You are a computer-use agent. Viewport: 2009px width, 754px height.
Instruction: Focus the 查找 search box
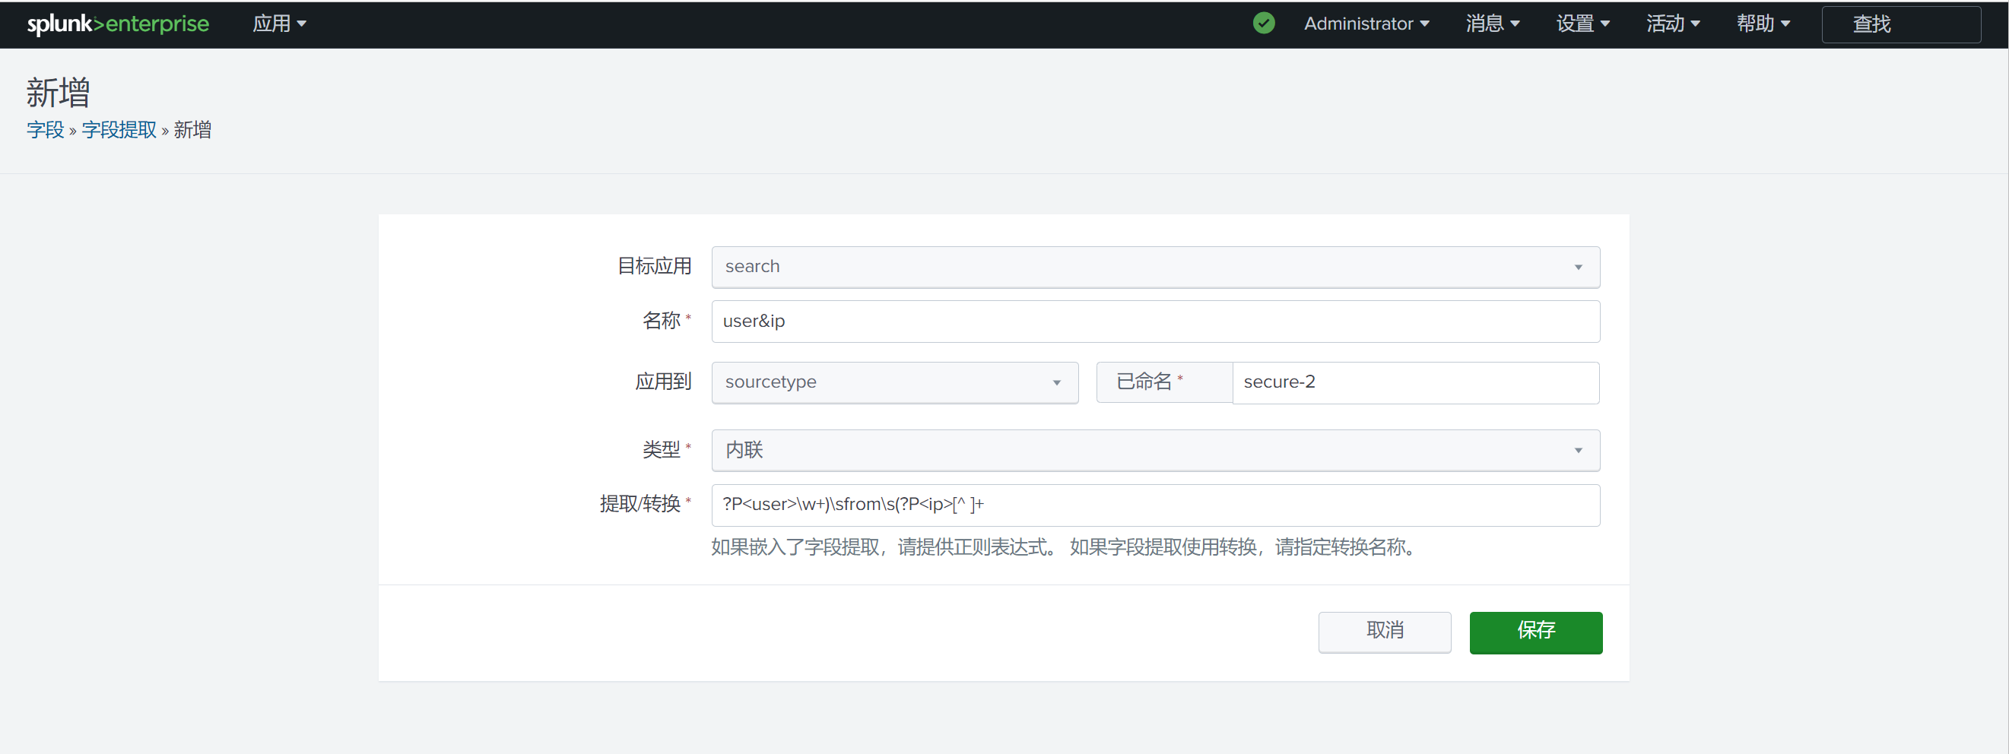(x=1900, y=24)
